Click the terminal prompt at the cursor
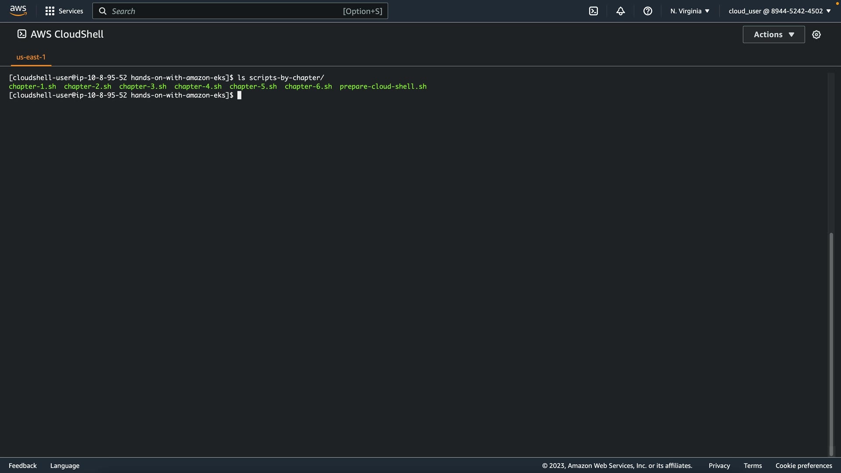 pos(239,95)
